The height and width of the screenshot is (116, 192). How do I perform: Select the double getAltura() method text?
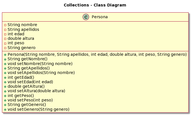26,86
